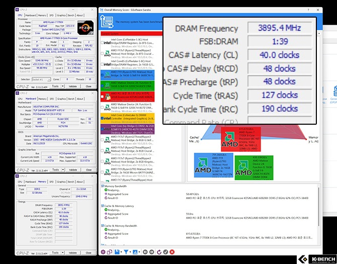Check the Intel Core 2x 16GB G.S... row checkbox

coord(102,64)
